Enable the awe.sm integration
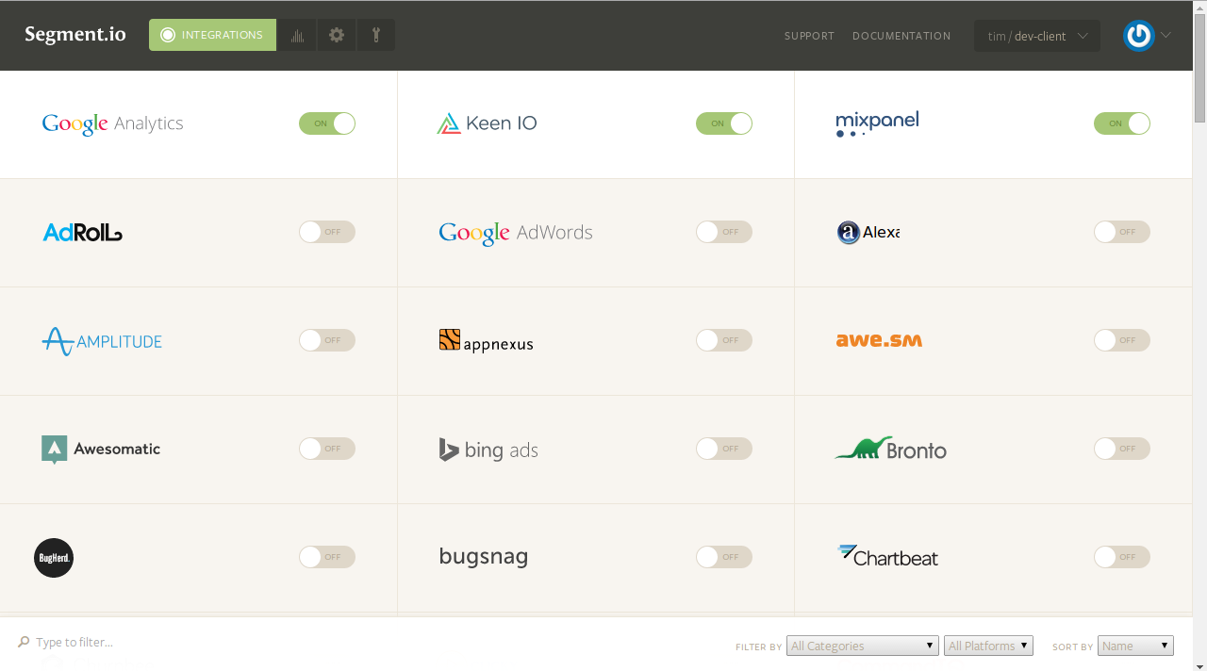 [x=1122, y=340]
